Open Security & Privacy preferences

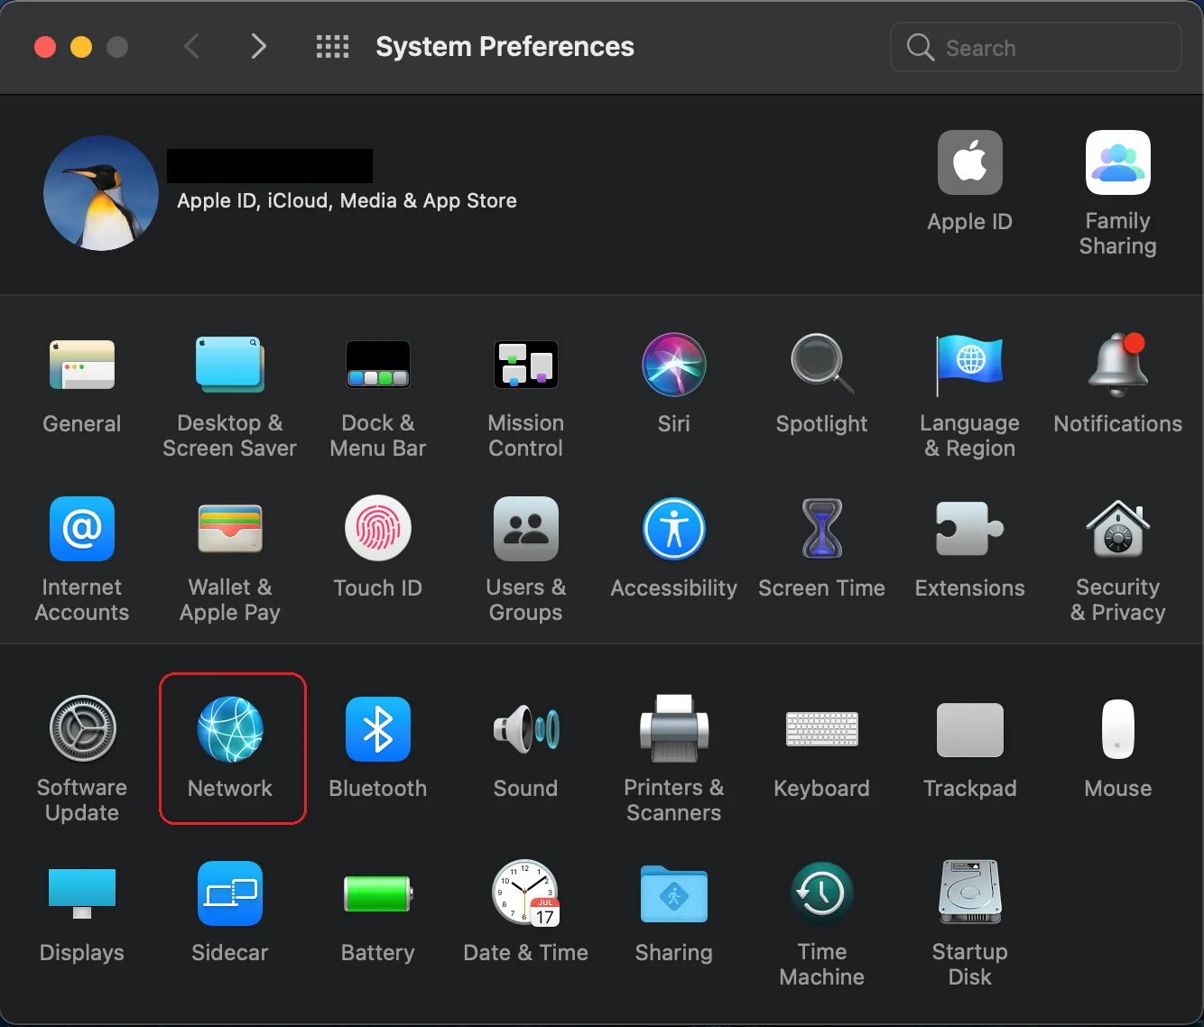point(1117,560)
